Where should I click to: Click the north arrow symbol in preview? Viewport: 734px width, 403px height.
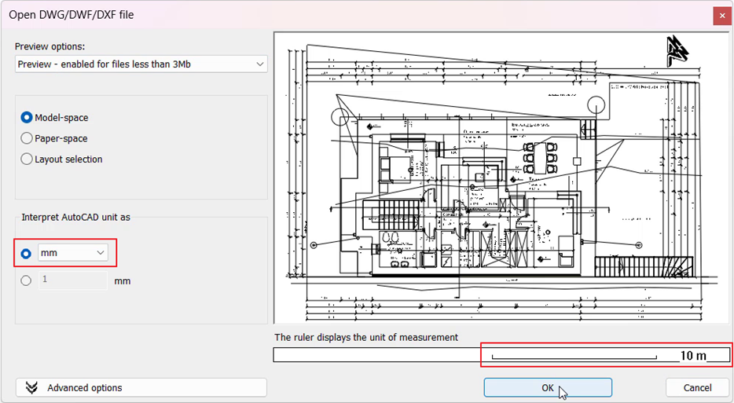(677, 50)
